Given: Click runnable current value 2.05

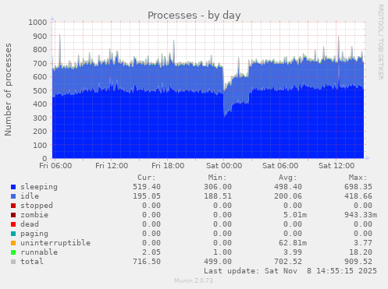Looking at the screenshot, I should tap(151, 252).
